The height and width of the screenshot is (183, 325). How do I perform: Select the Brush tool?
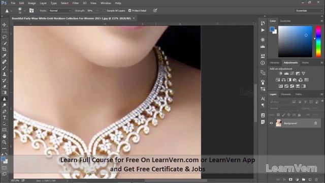[x=4, y=68]
